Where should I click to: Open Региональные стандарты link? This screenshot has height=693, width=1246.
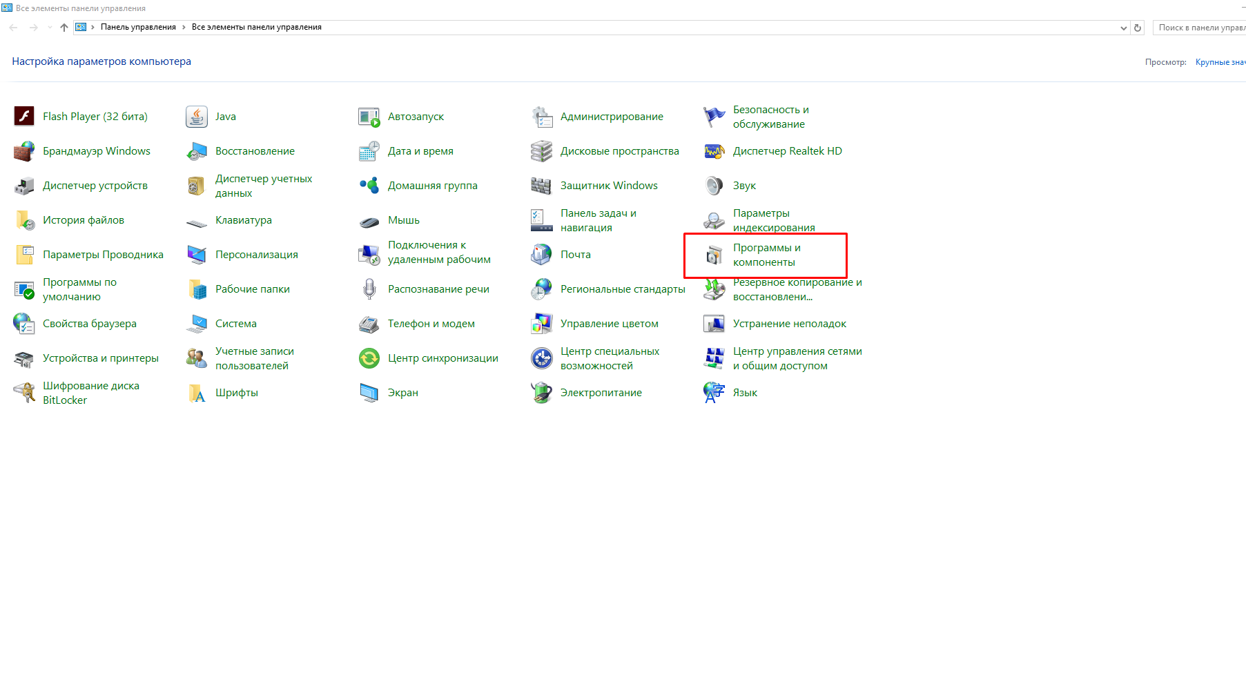click(623, 289)
